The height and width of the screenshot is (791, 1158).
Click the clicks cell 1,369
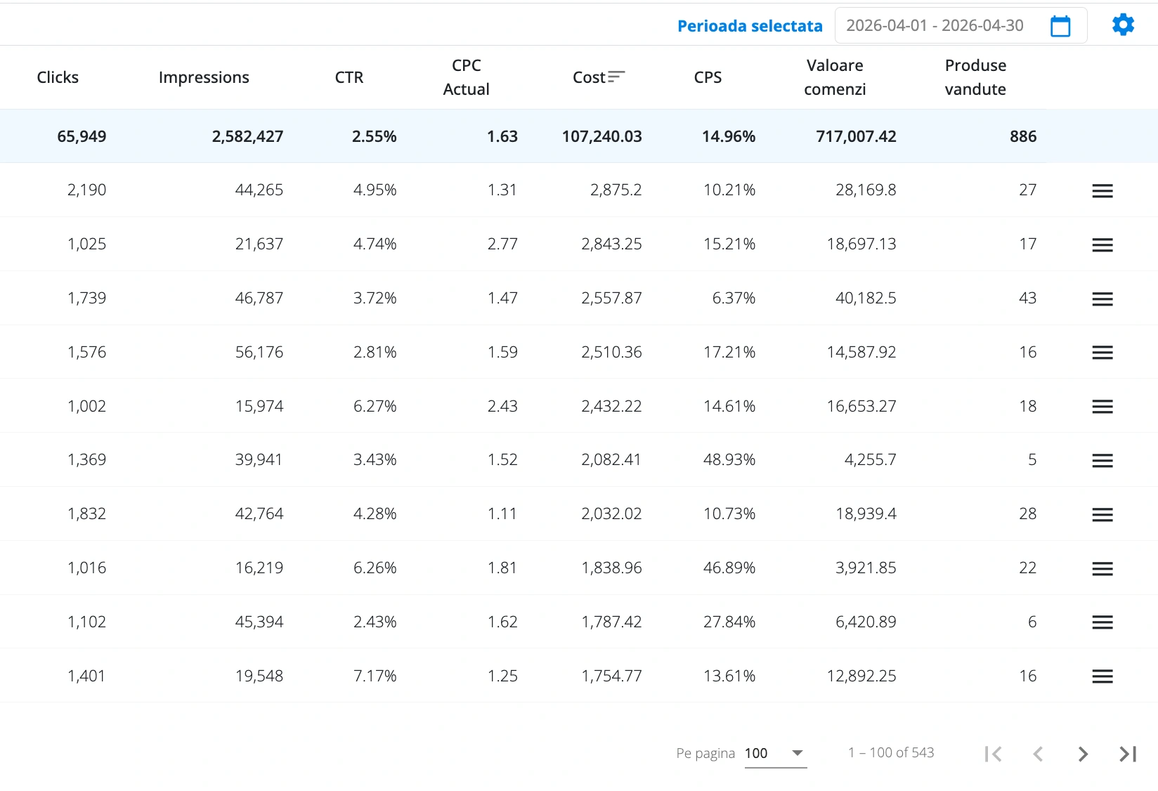coord(86,459)
